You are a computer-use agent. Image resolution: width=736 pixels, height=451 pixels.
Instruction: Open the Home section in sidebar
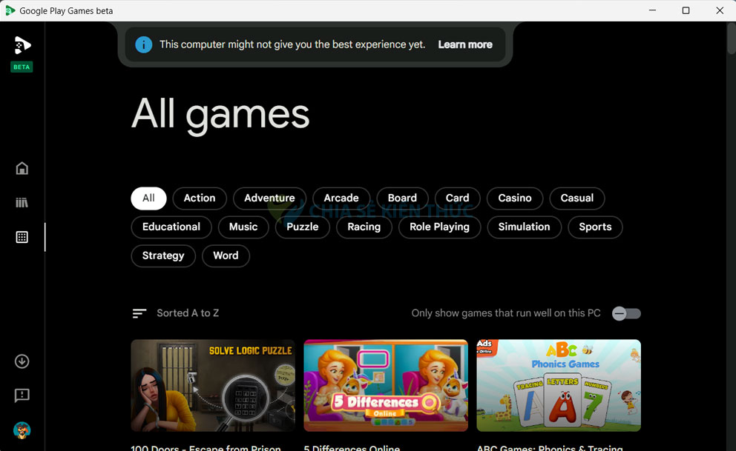(22, 168)
